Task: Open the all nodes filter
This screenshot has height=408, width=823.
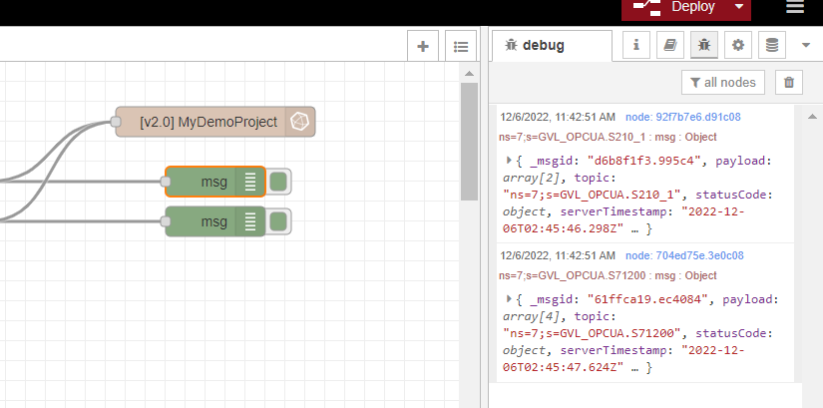Action: 723,83
